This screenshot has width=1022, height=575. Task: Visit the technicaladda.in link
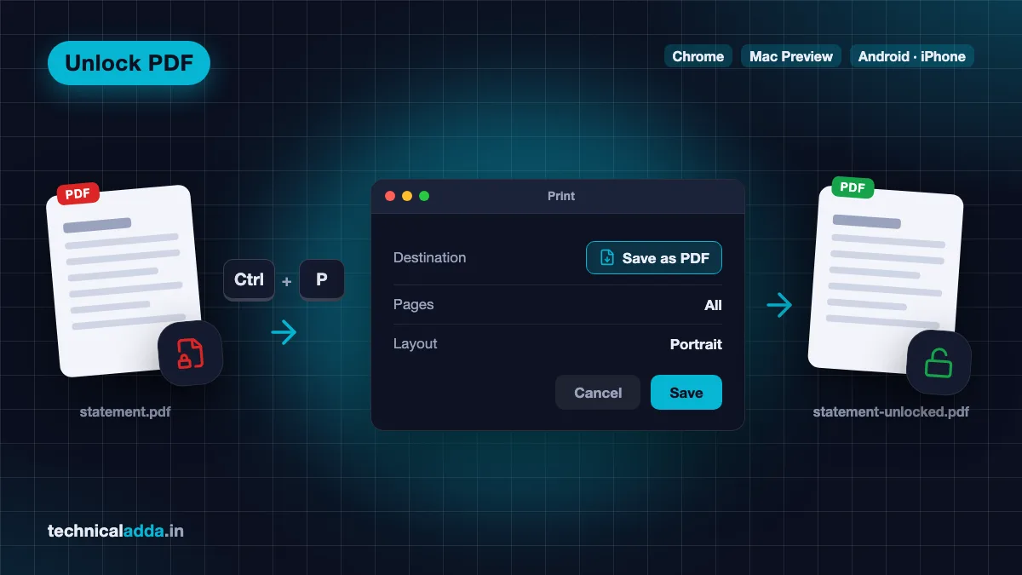[x=116, y=531]
